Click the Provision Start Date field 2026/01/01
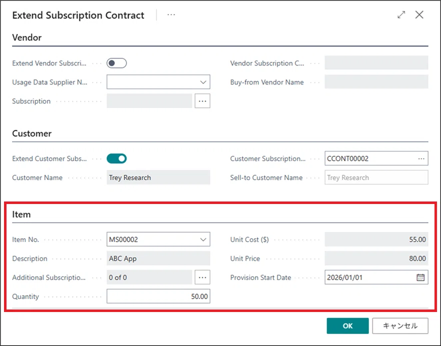Image resolution: width=441 pixels, height=346 pixels. point(376,277)
